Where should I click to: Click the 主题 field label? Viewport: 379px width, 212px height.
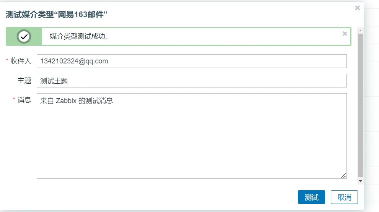[24, 81]
